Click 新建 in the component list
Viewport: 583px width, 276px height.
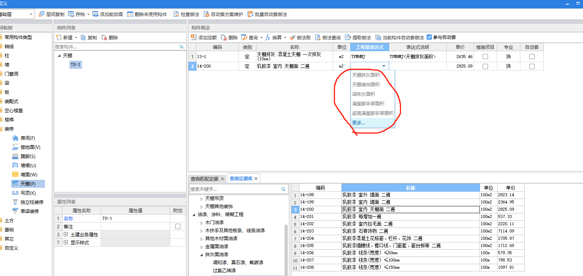tap(64, 37)
